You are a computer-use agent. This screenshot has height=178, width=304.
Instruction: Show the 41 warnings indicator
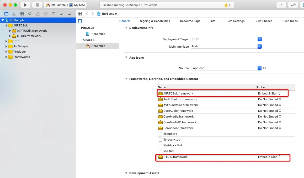point(228,5)
